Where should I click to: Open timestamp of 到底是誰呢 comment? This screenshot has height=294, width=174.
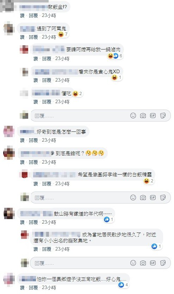tap(49, 162)
